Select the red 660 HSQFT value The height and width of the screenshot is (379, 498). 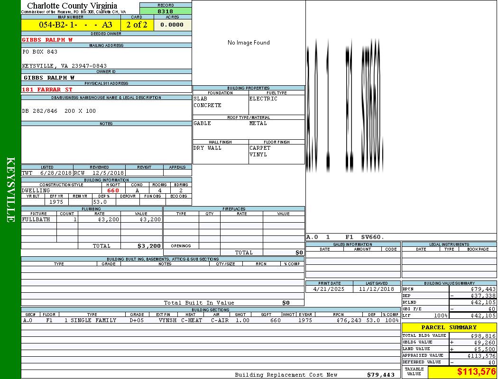pyautogui.click(x=113, y=190)
